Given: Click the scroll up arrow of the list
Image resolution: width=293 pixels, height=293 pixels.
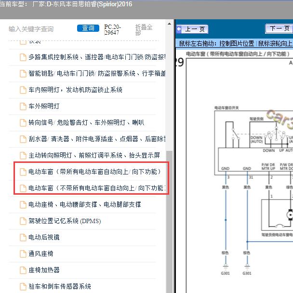Looking at the screenshot, I should pos(169,24).
